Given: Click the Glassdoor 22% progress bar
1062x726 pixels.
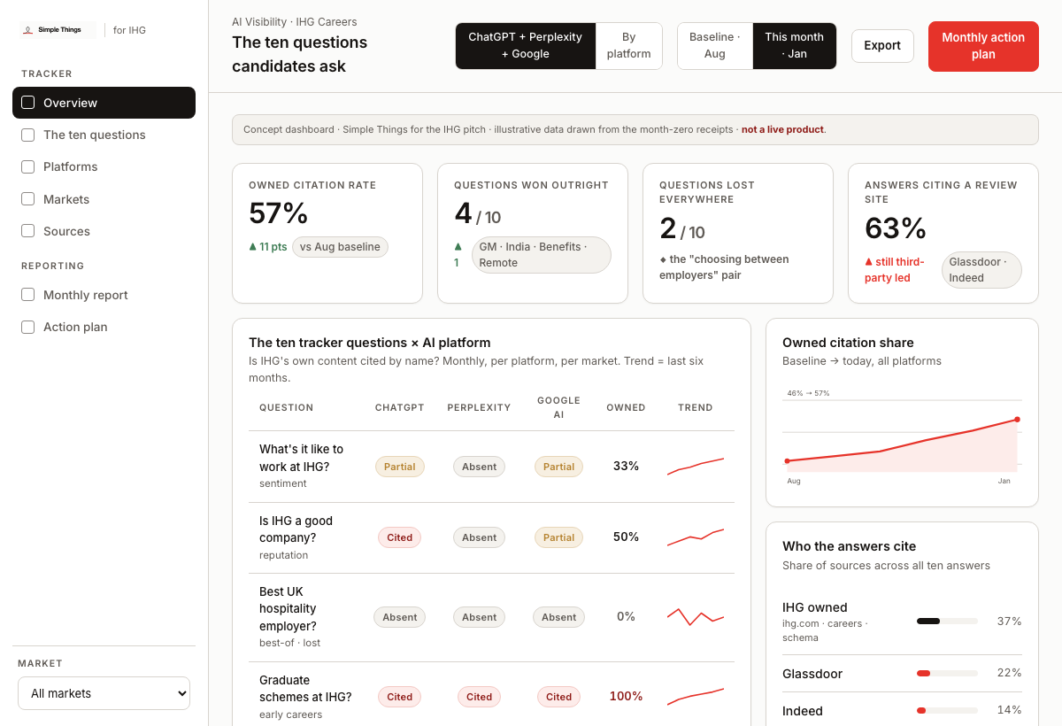Looking at the screenshot, I should tap(947, 673).
